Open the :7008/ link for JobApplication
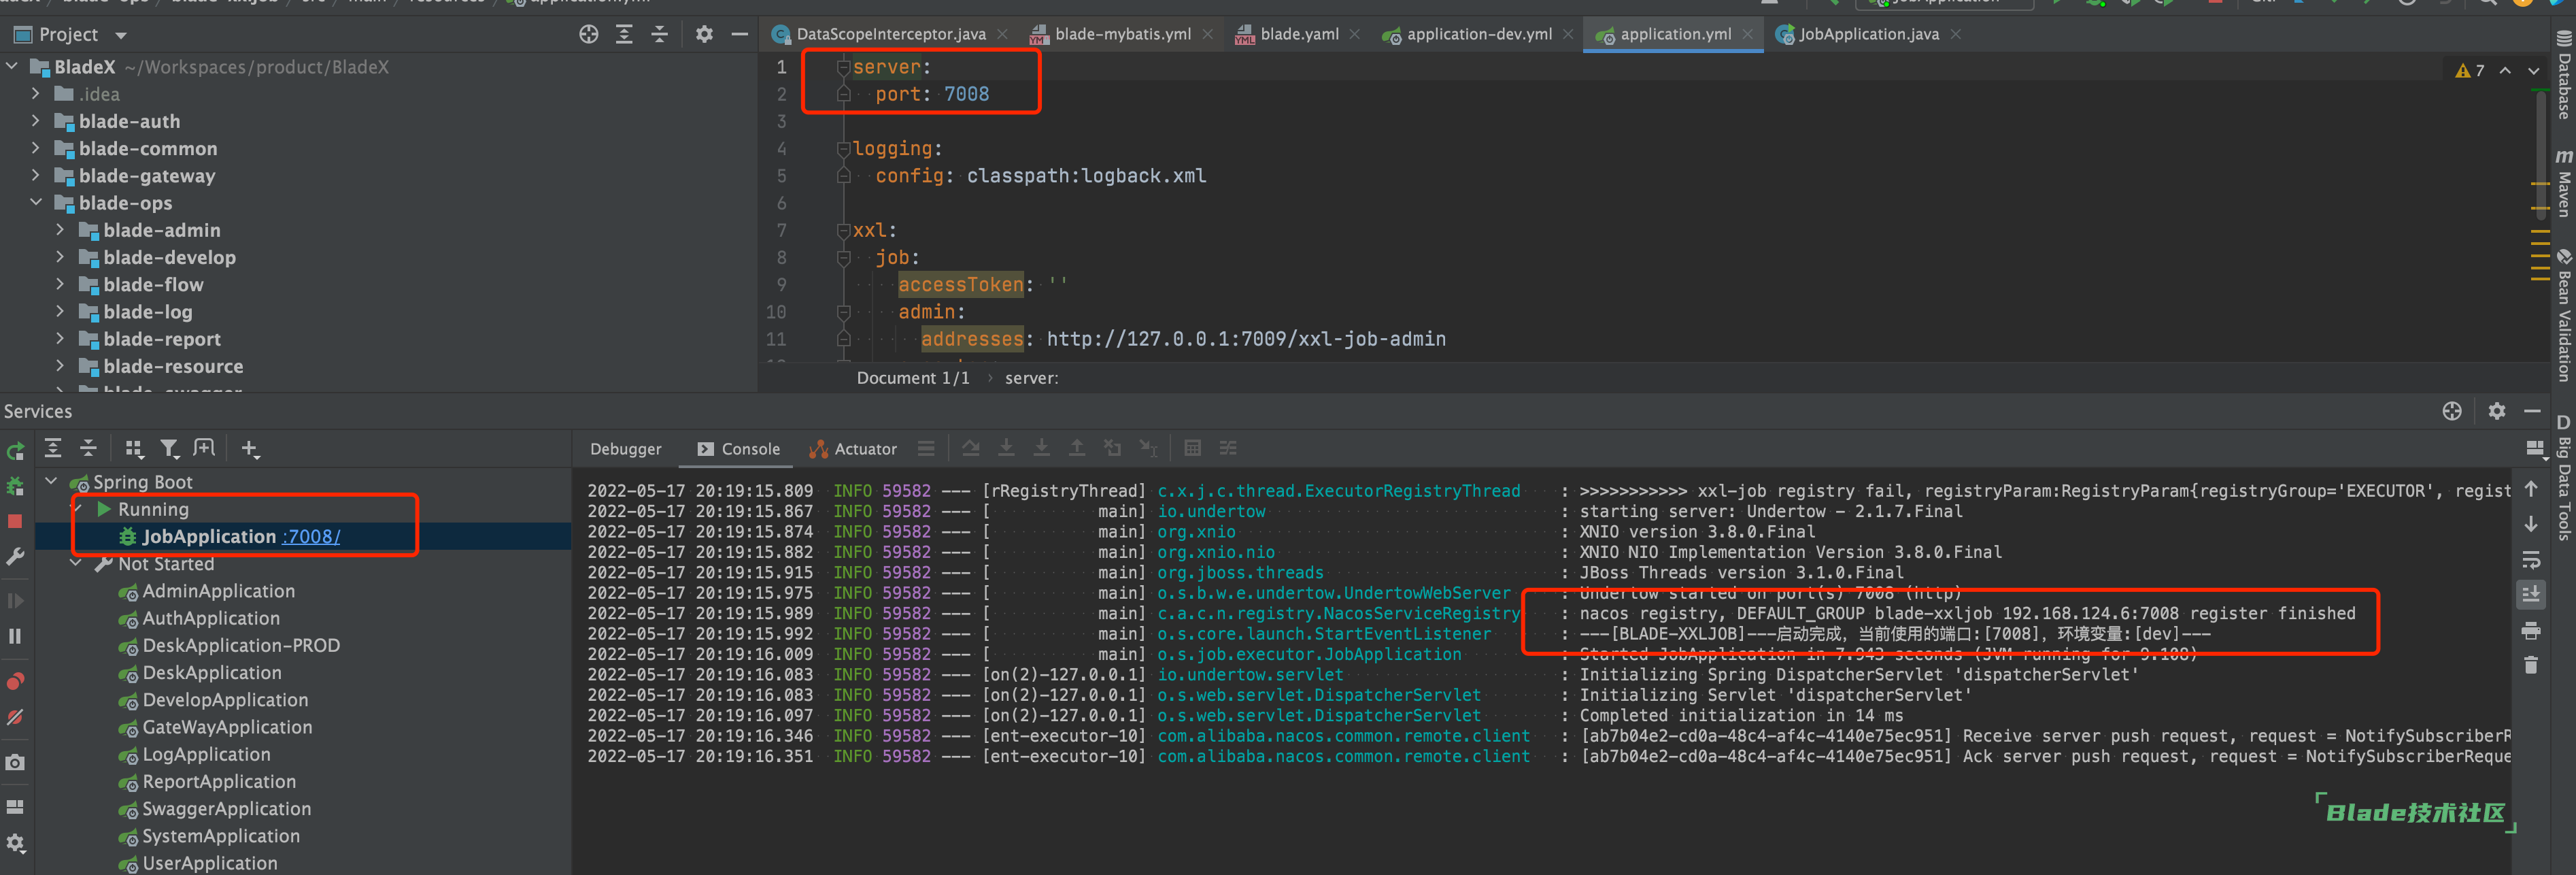The image size is (2576, 875). [311, 537]
